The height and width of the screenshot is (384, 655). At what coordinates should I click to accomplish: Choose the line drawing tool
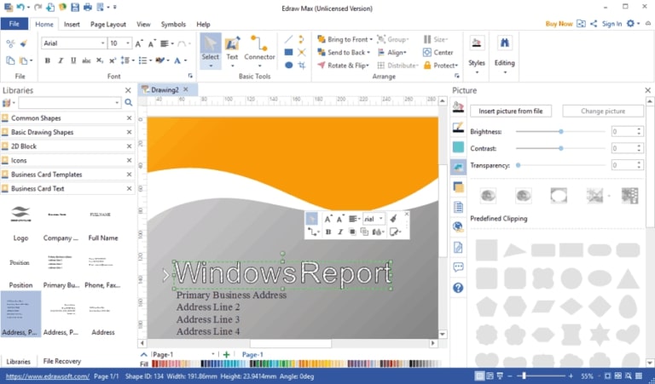click(288, 40)
